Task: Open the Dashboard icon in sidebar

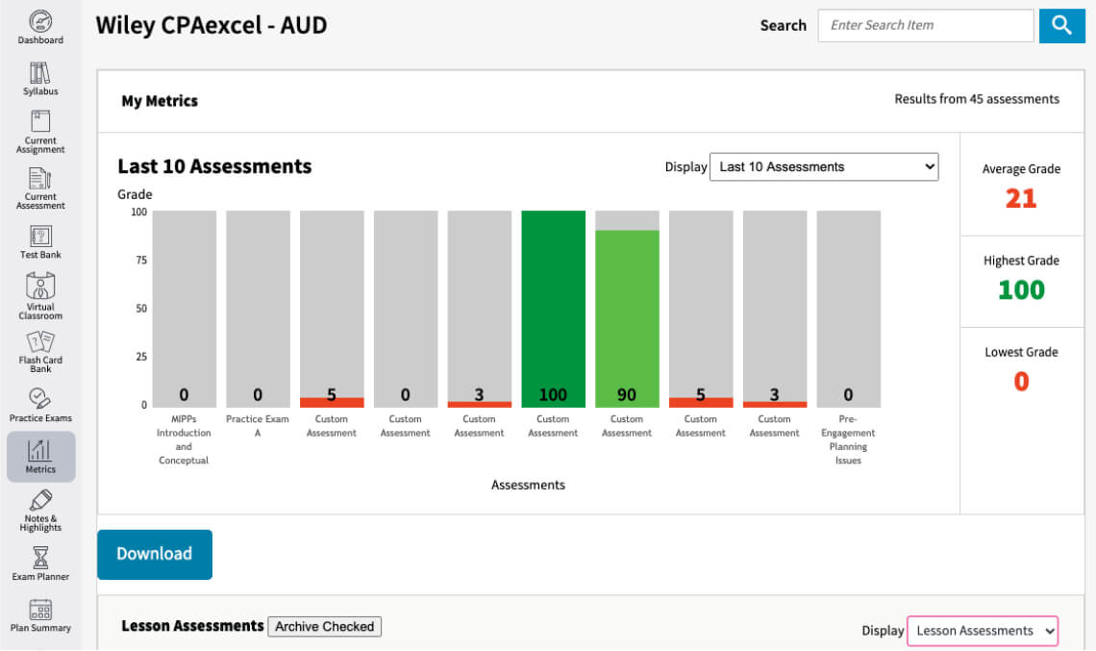Action: tap(40, 21)
